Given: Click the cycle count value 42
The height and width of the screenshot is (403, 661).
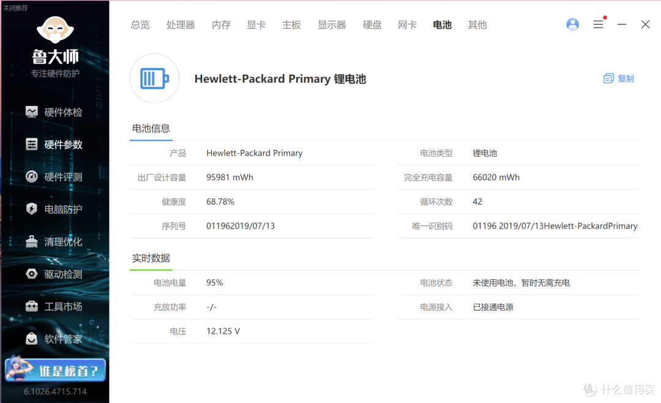Looking at the screenshot, I should (477, 201).
